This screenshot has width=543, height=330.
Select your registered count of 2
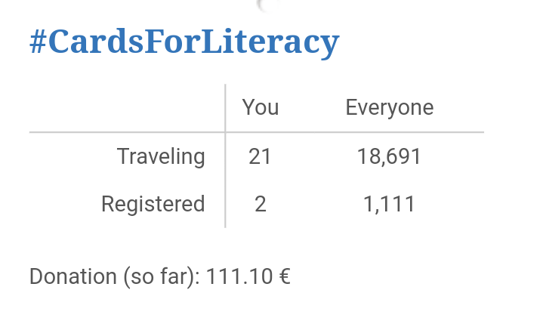261,204
